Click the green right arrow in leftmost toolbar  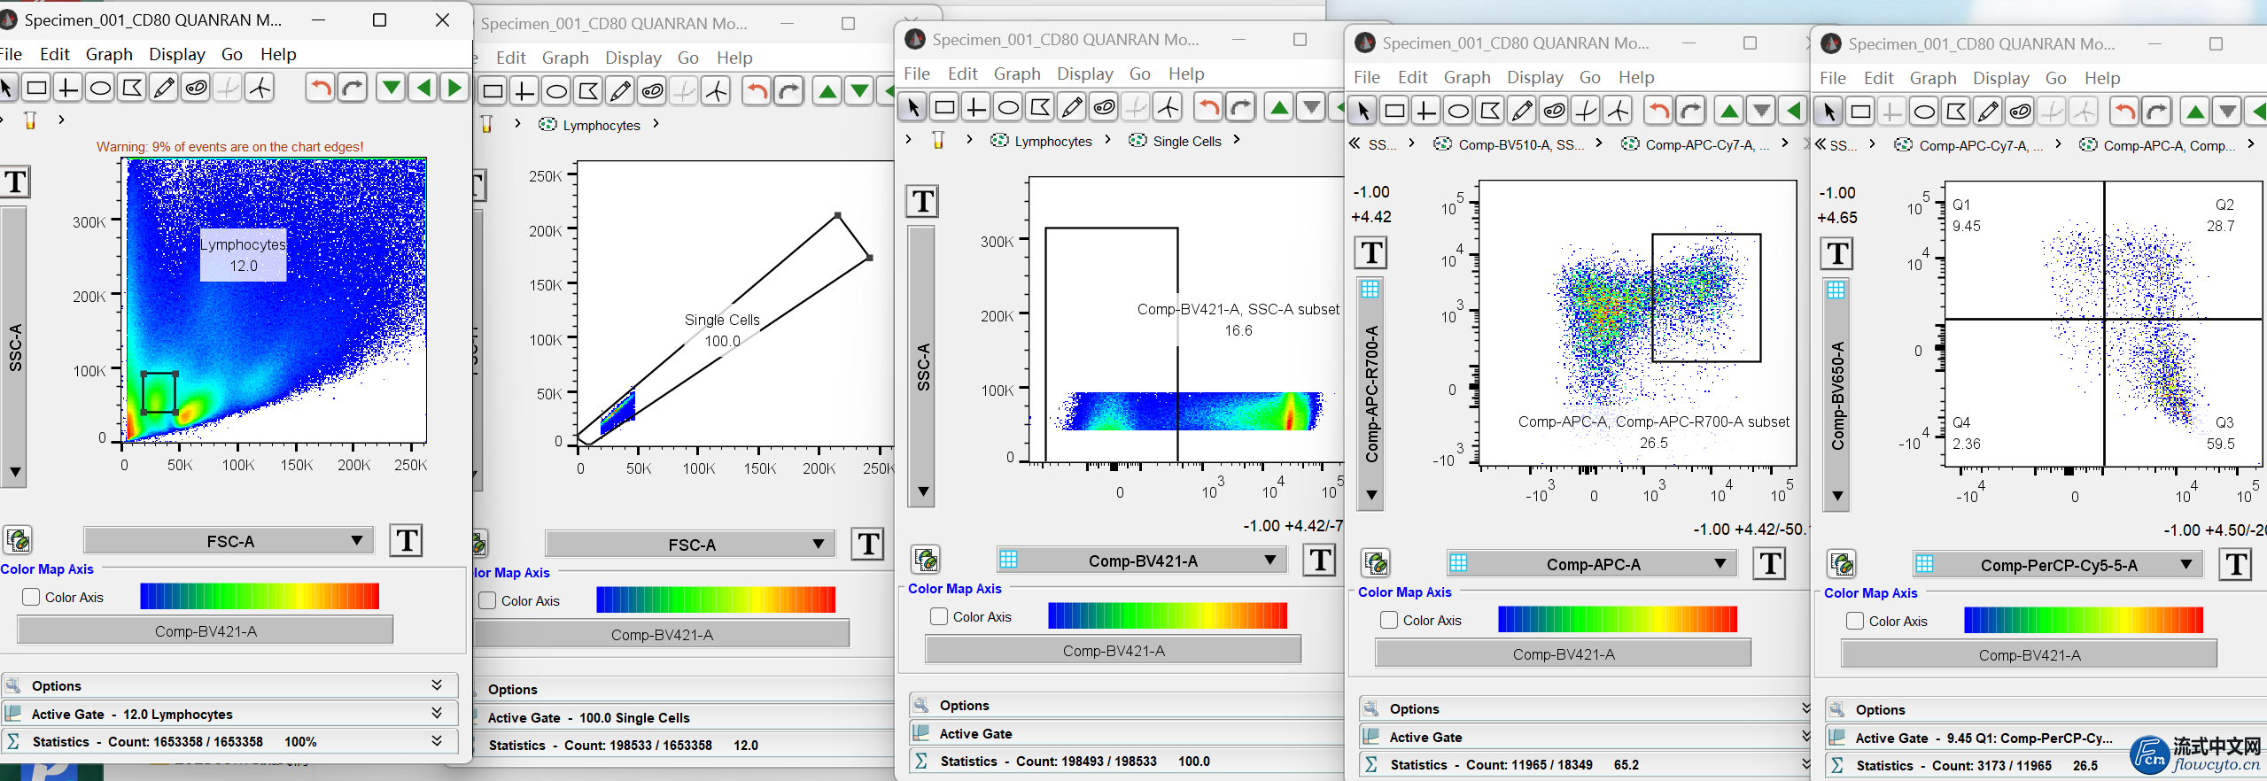(x=454, y=88)
